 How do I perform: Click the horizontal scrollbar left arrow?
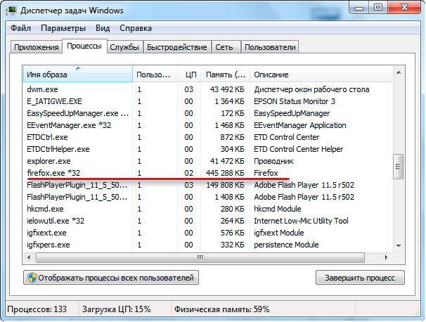tap(30, 257)
